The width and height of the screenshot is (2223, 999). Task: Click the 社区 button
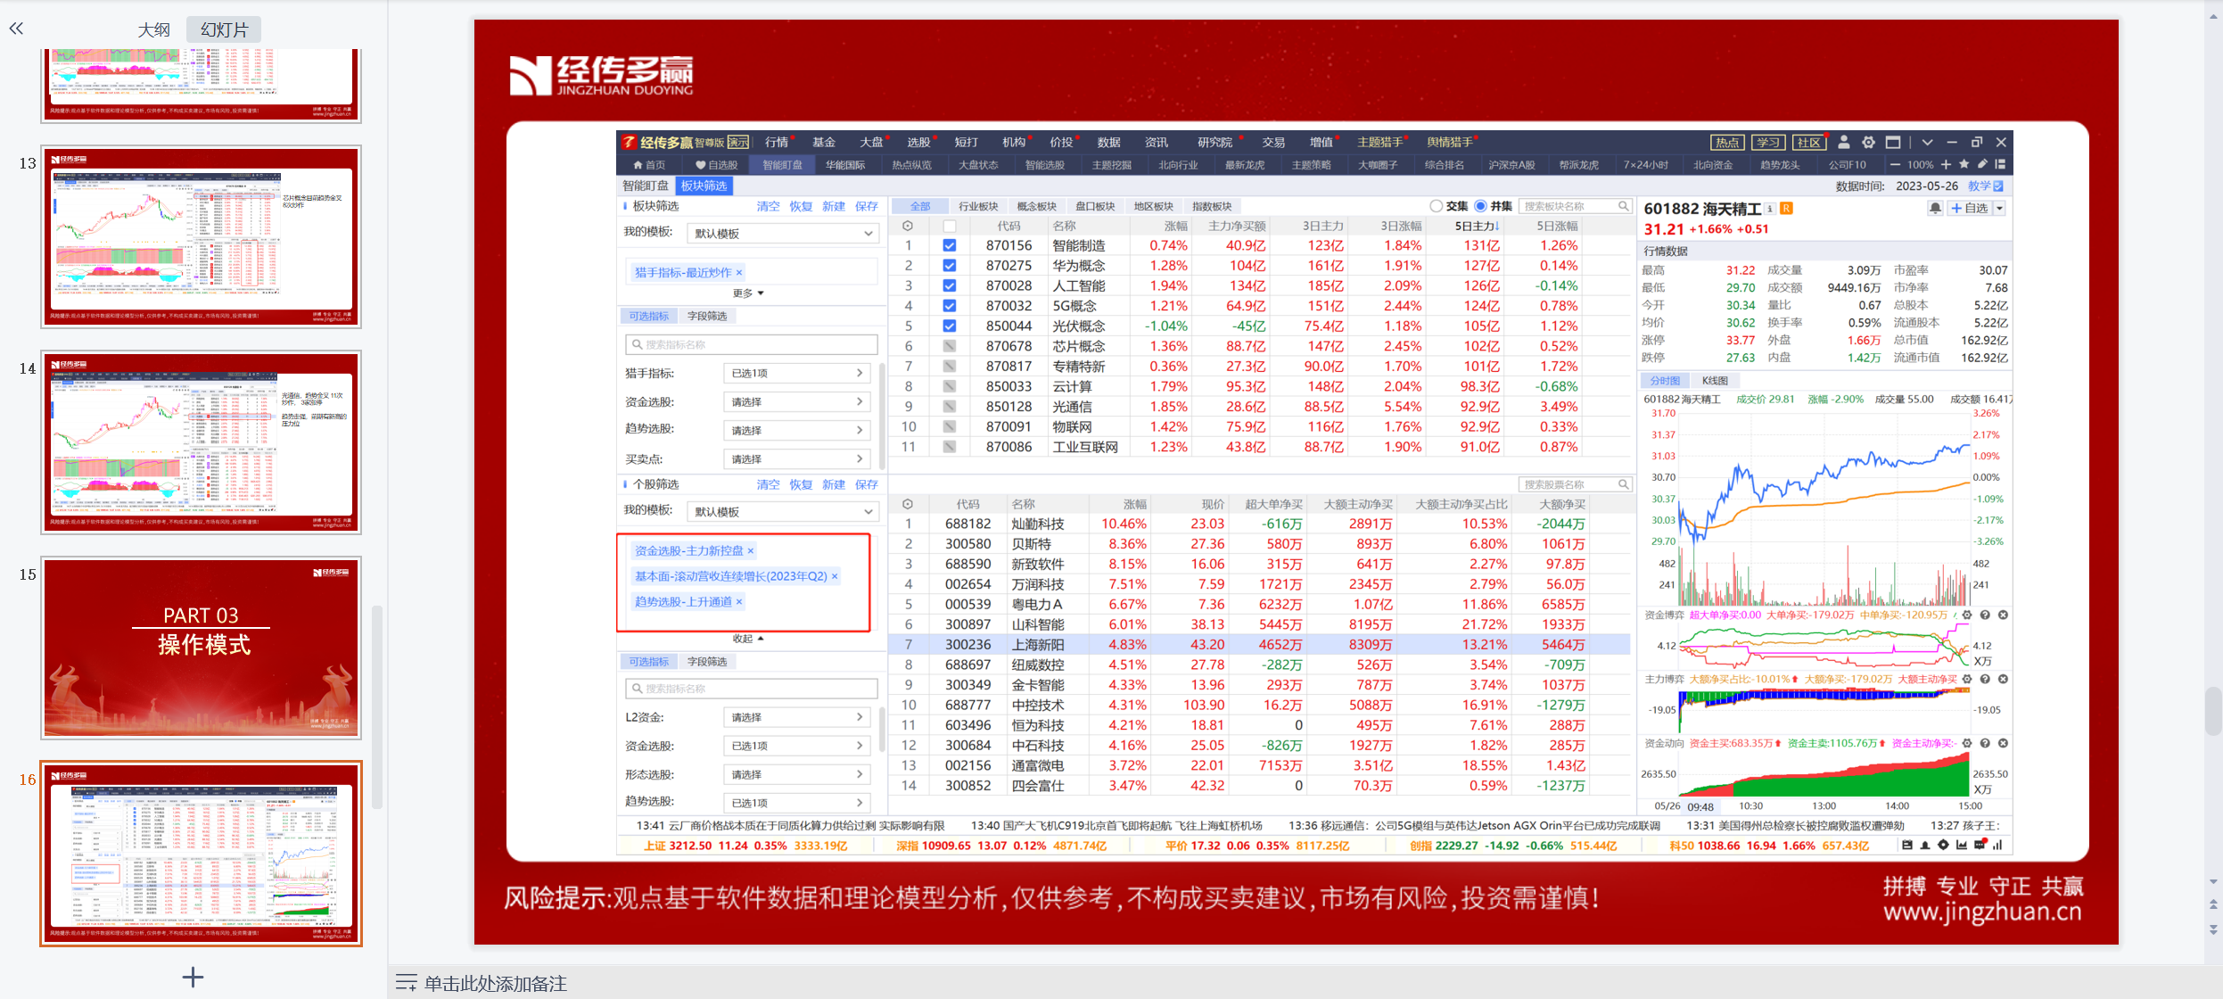click(x=1809, y=143)
